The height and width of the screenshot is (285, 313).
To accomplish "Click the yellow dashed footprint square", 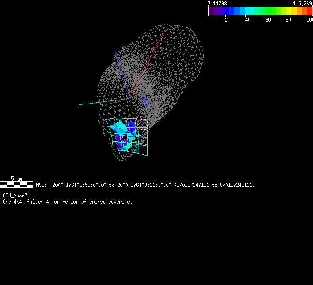I will 141,125.
